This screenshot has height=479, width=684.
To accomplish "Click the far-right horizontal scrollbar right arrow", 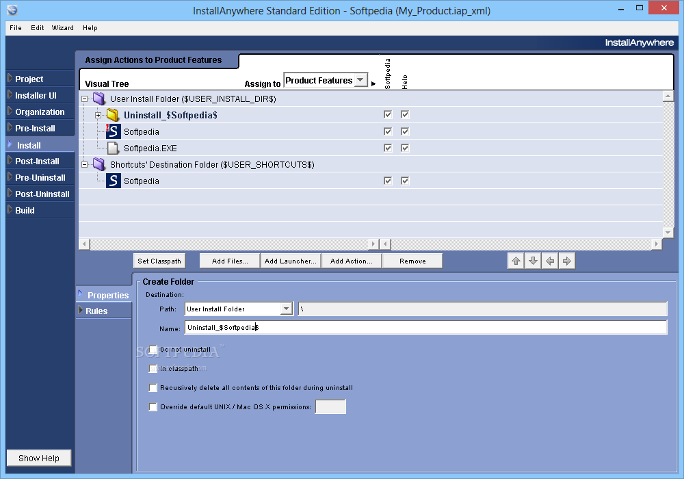I will coord(657,244).
